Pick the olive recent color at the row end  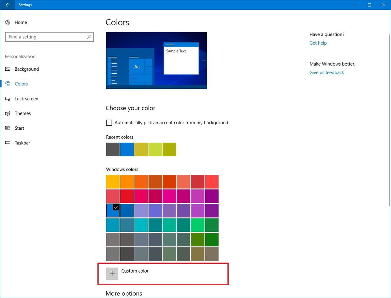tap(169, 149)
